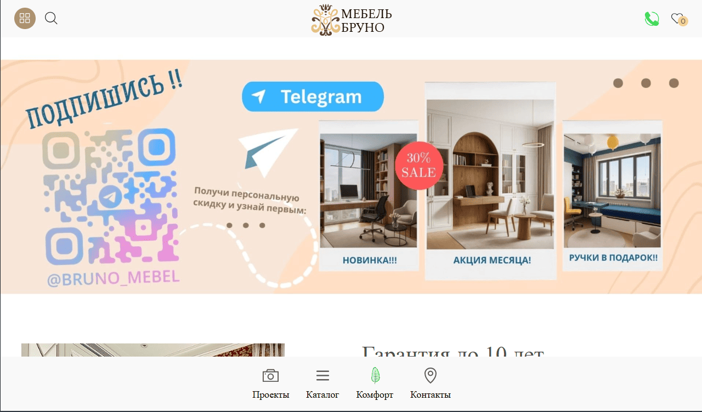
Task: Click the search magnifier icon
Action: coord(51,19)
